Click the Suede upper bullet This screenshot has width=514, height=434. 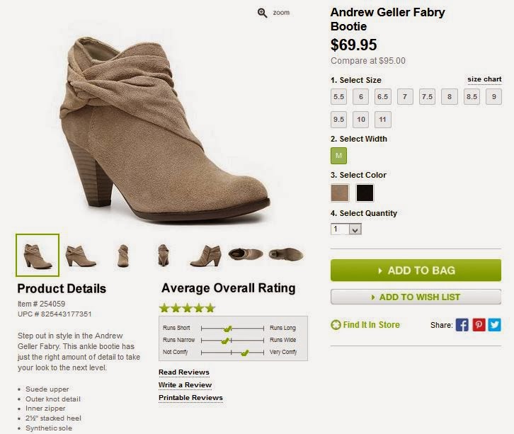(x=47, y=389)
